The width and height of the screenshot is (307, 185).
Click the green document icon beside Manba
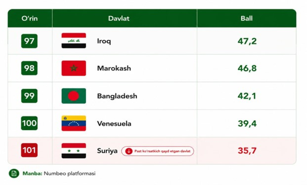pyautogui.click(x=14, y=173)
